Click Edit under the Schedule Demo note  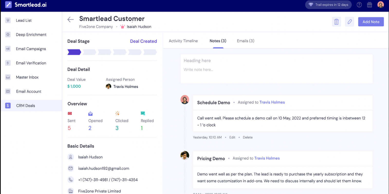pos(232,137)
